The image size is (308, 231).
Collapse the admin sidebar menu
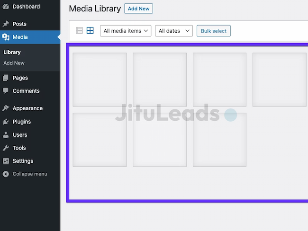pos(29,174)
